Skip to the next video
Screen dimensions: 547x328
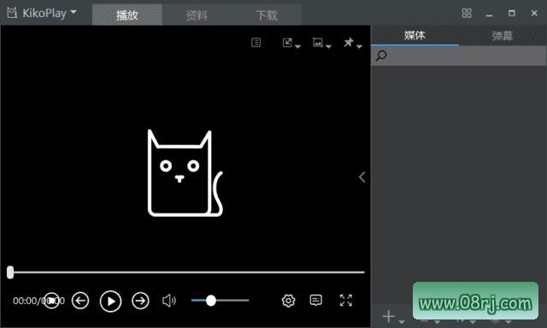[x=140, y=301]
